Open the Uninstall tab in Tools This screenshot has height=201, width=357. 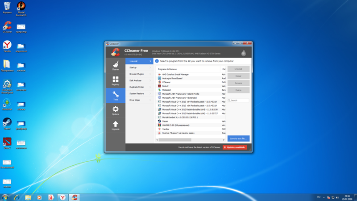[x=139, y=61]
